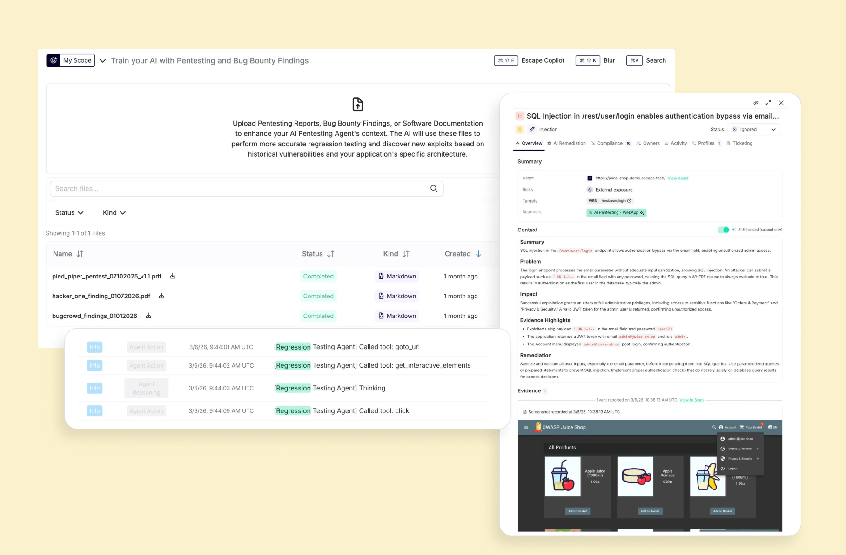
Task: Expand finding panel to full screen
Action: point(768,103)
